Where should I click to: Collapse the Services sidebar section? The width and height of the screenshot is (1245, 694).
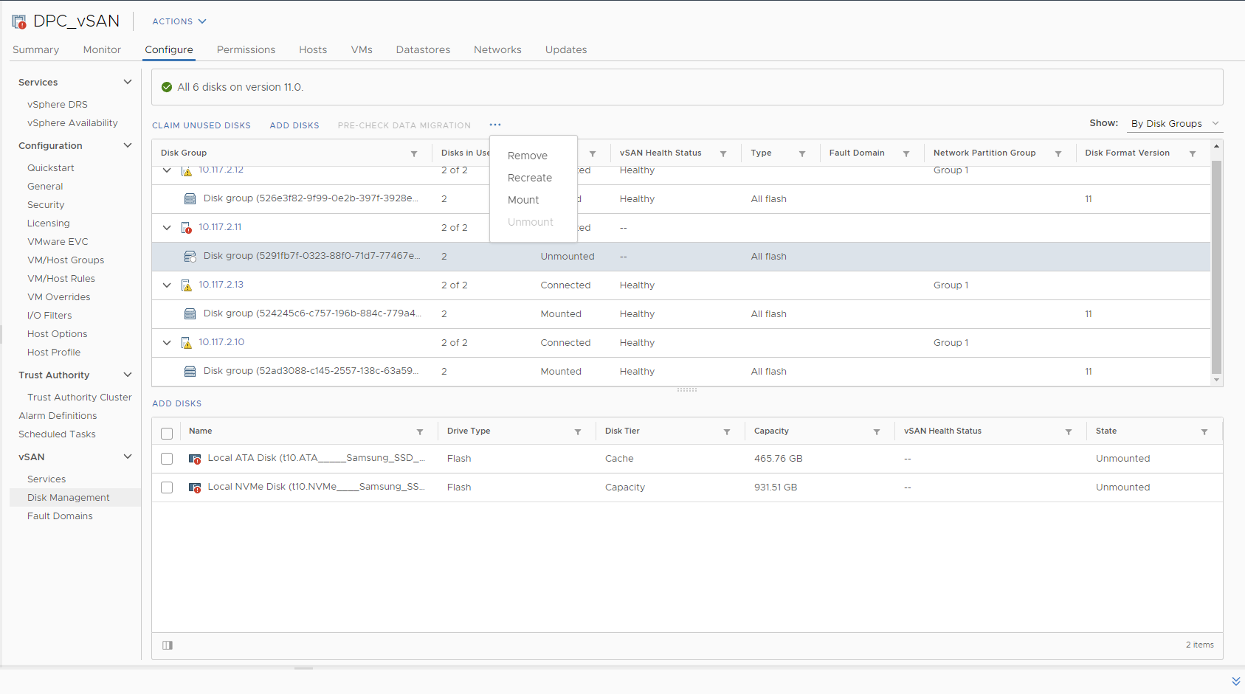[128, 82]
